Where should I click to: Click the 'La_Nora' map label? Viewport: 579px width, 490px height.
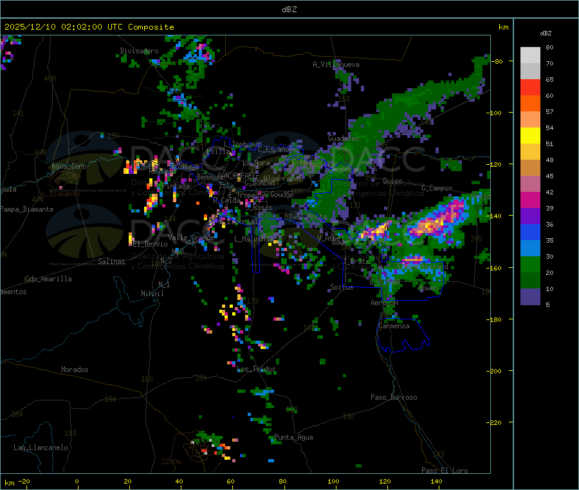pos(256,163)
